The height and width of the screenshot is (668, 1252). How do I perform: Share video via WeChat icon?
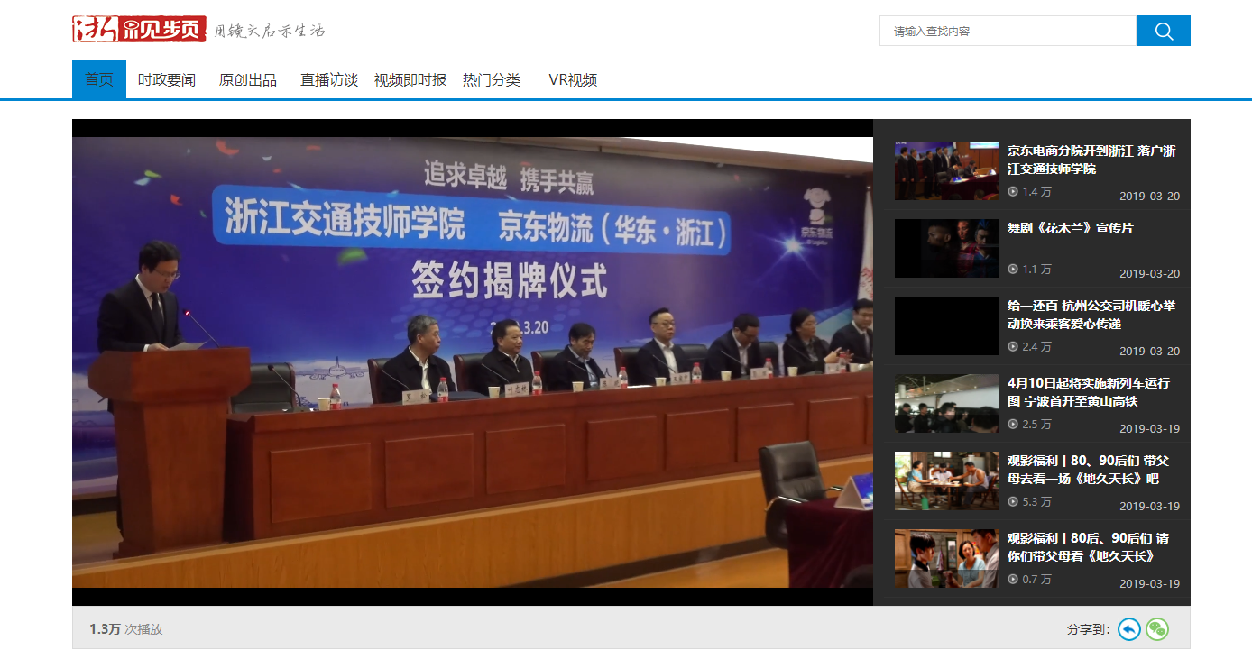coord(1157,629)
